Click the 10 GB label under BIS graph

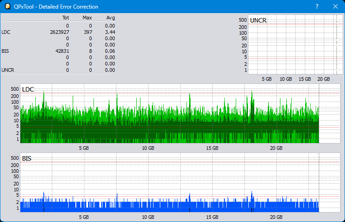(x=148, y=217)
